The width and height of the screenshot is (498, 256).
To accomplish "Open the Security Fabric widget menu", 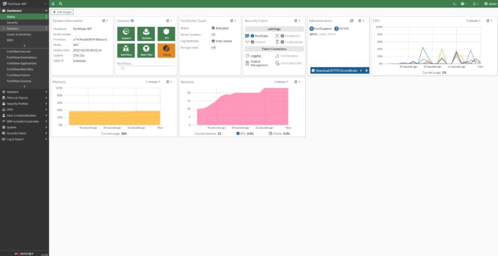I will [x=297, y=21].
